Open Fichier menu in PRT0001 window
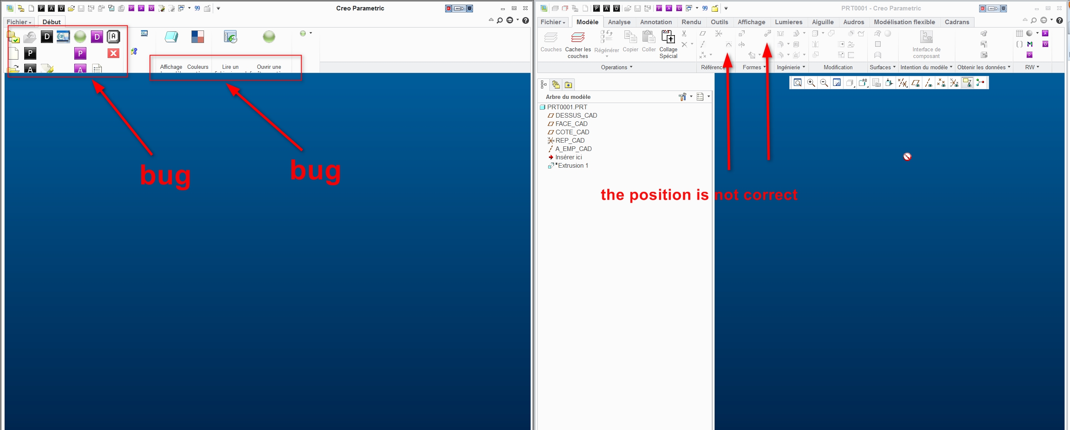Image resolution: width=1070 pixels, height=430 pixels. (553, 22)
